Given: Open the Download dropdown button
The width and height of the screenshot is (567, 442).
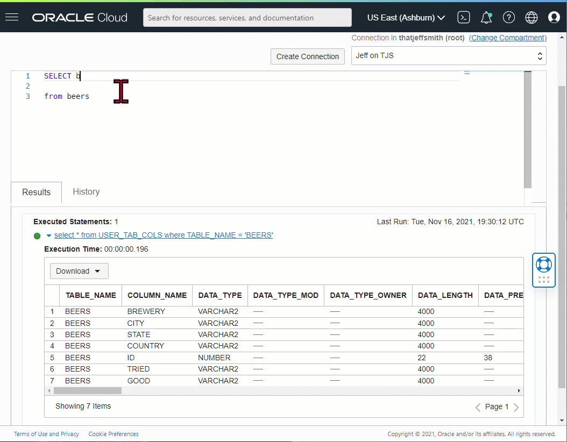Looking at the screenshot, I should click(79, 271).
